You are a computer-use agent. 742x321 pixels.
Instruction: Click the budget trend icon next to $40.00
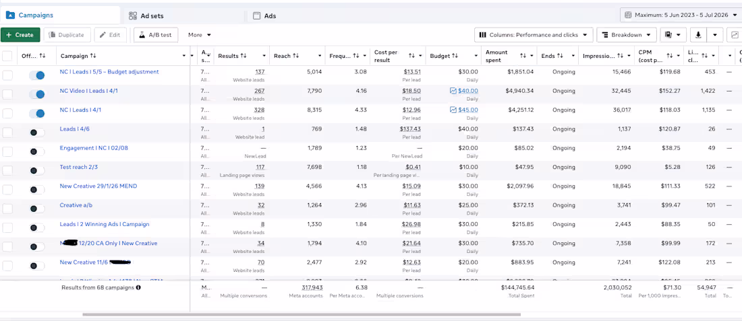pos(453,91)
